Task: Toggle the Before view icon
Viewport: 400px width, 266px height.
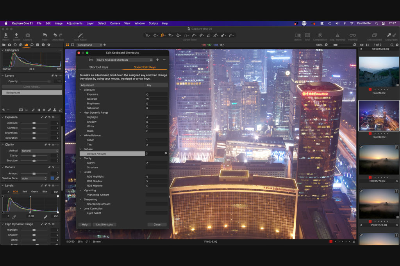Action: coord(298,35)
